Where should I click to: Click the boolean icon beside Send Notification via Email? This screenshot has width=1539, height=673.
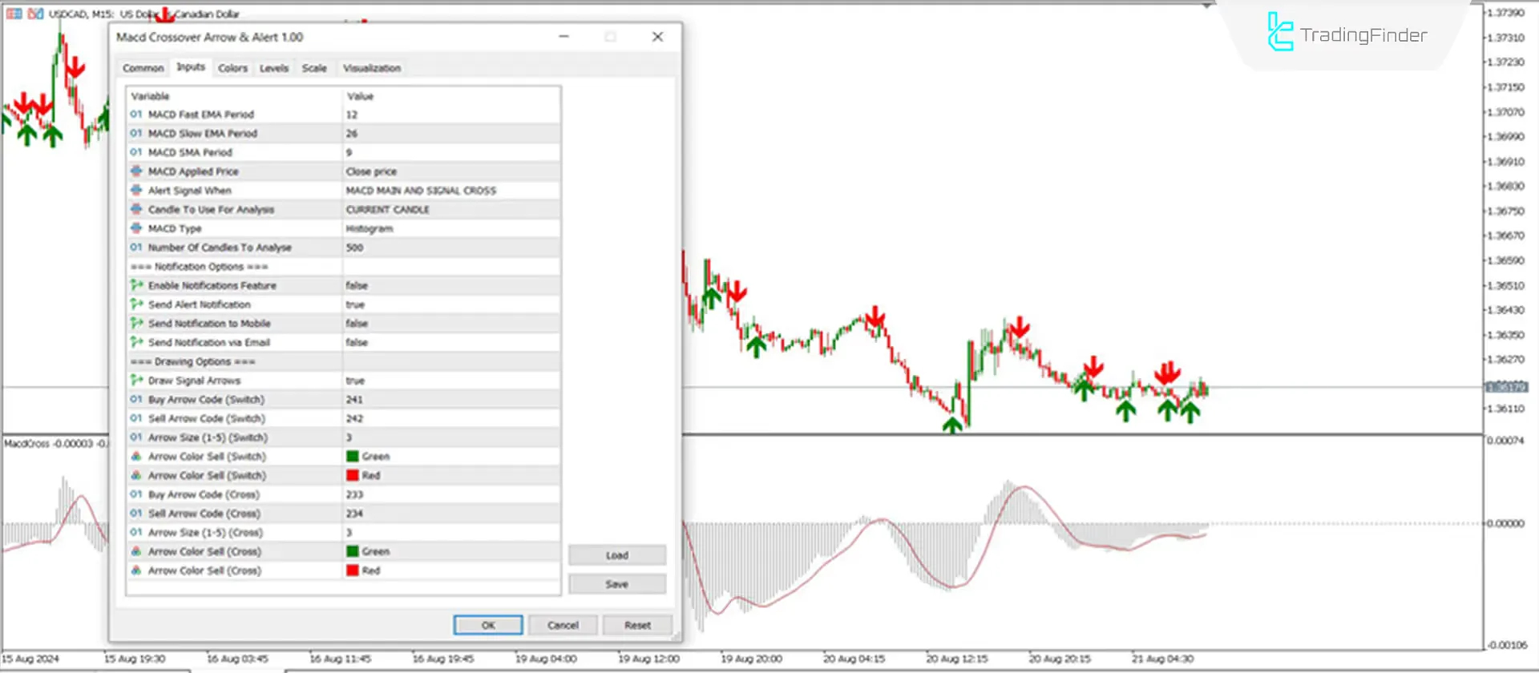tap(136, 343)
